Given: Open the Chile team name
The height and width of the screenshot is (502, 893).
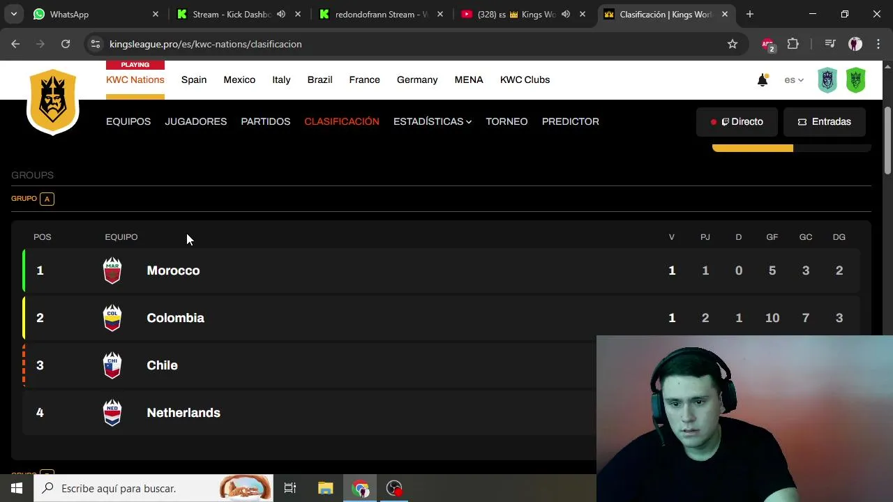Looking at the screenshot, I should click(162, 365).
